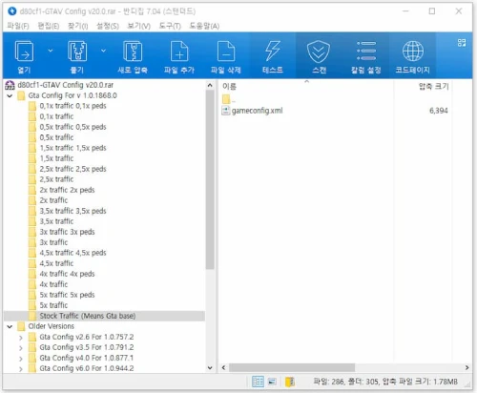Click the Test (테스트) lightning icon

[273, 51]
